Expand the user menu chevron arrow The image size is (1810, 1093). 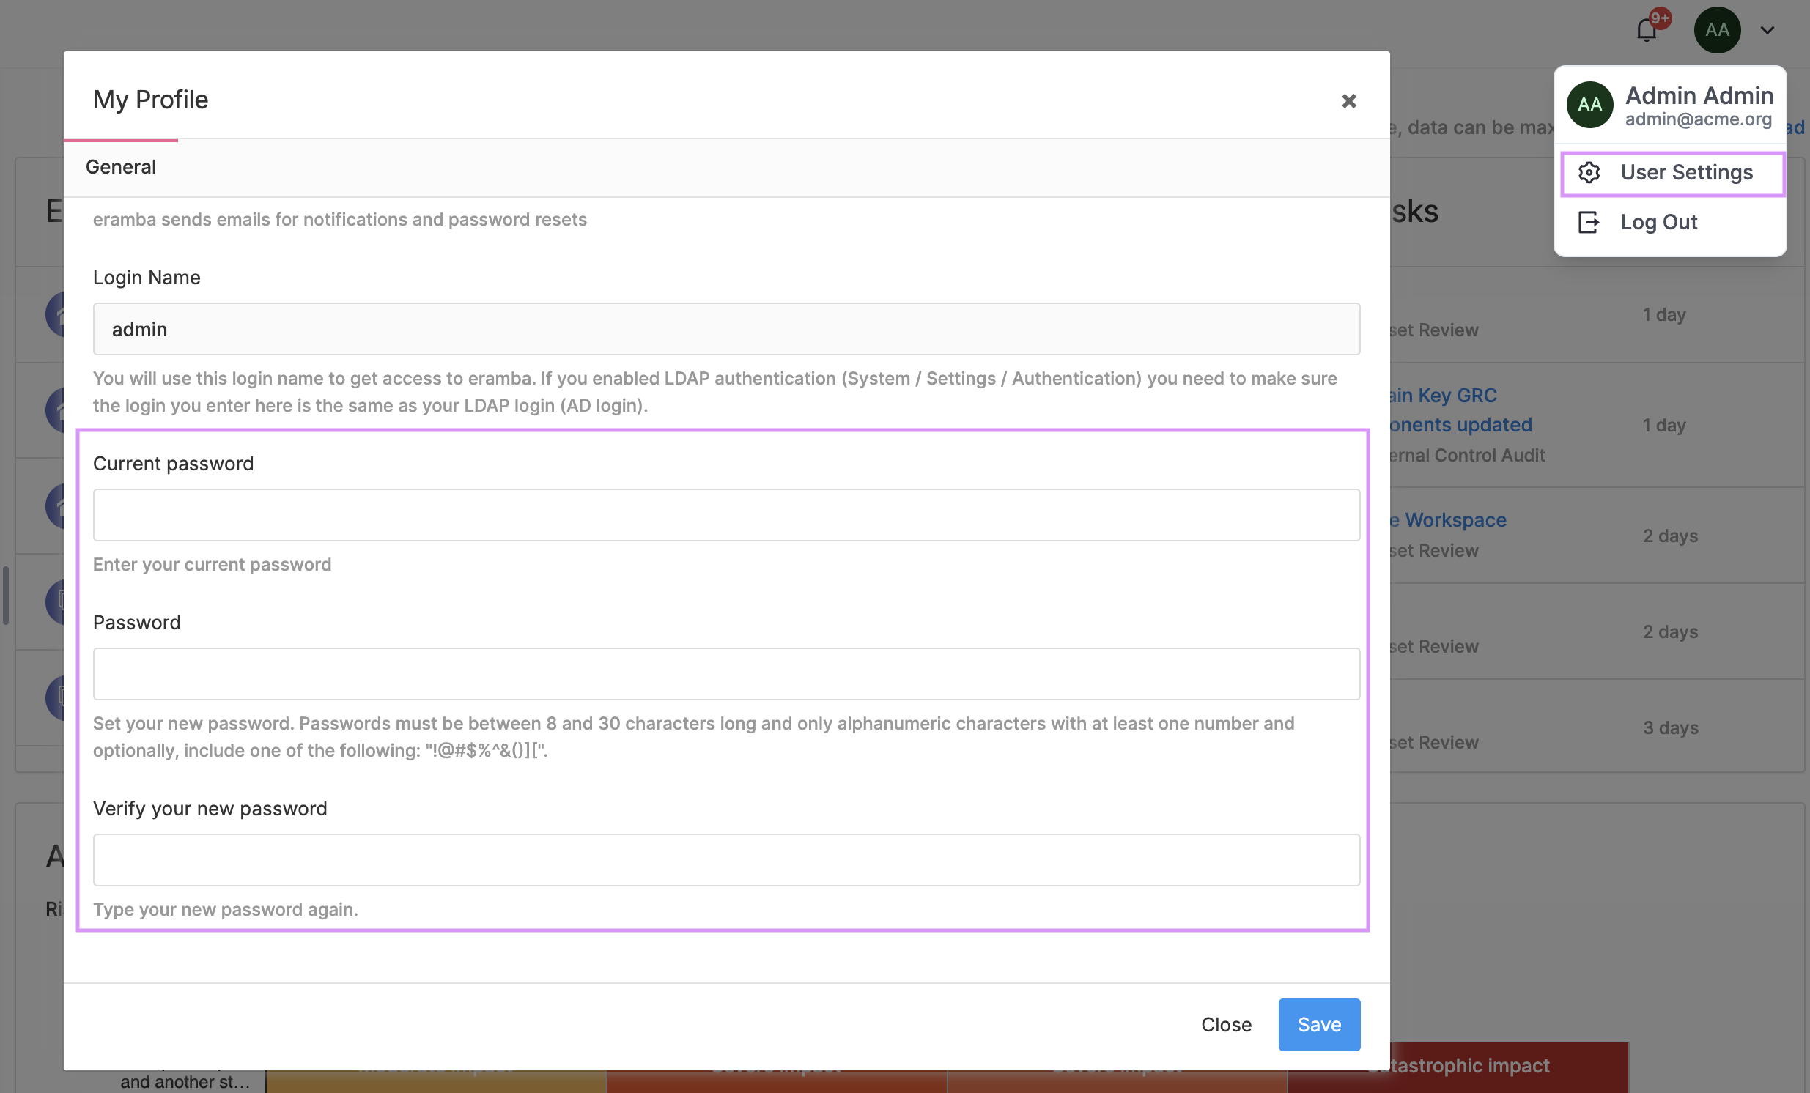[x=1767, y=30]
